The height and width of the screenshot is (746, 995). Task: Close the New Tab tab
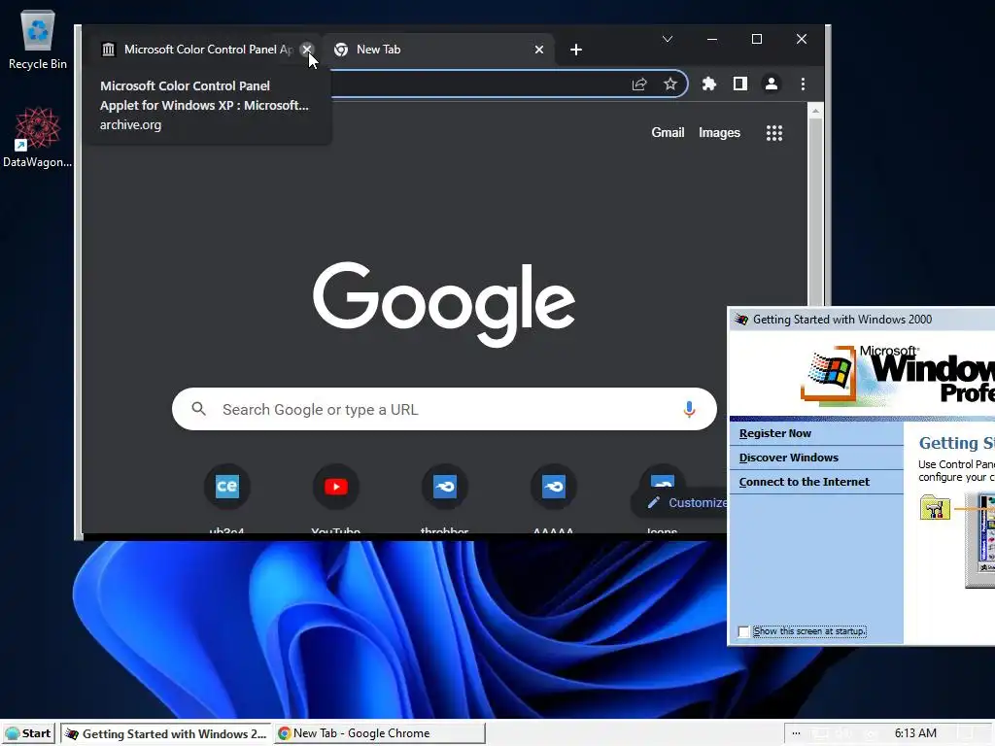538,50
